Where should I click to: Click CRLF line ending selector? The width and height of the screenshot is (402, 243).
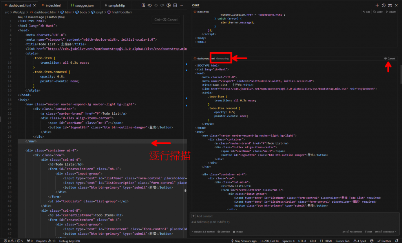pos(313,241)
